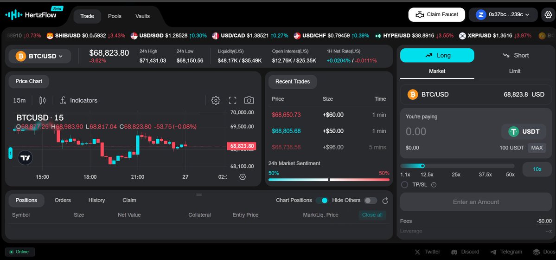Image resolution: width=556 pixels, height=260 pixels.
Task: Take chart snapshot with camera icon
Action: point(249,101)
